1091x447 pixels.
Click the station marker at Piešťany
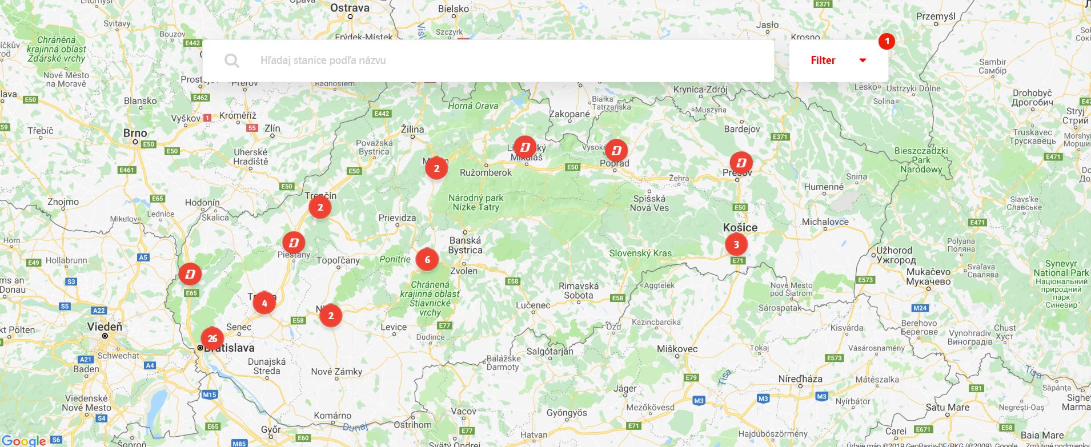294,243
